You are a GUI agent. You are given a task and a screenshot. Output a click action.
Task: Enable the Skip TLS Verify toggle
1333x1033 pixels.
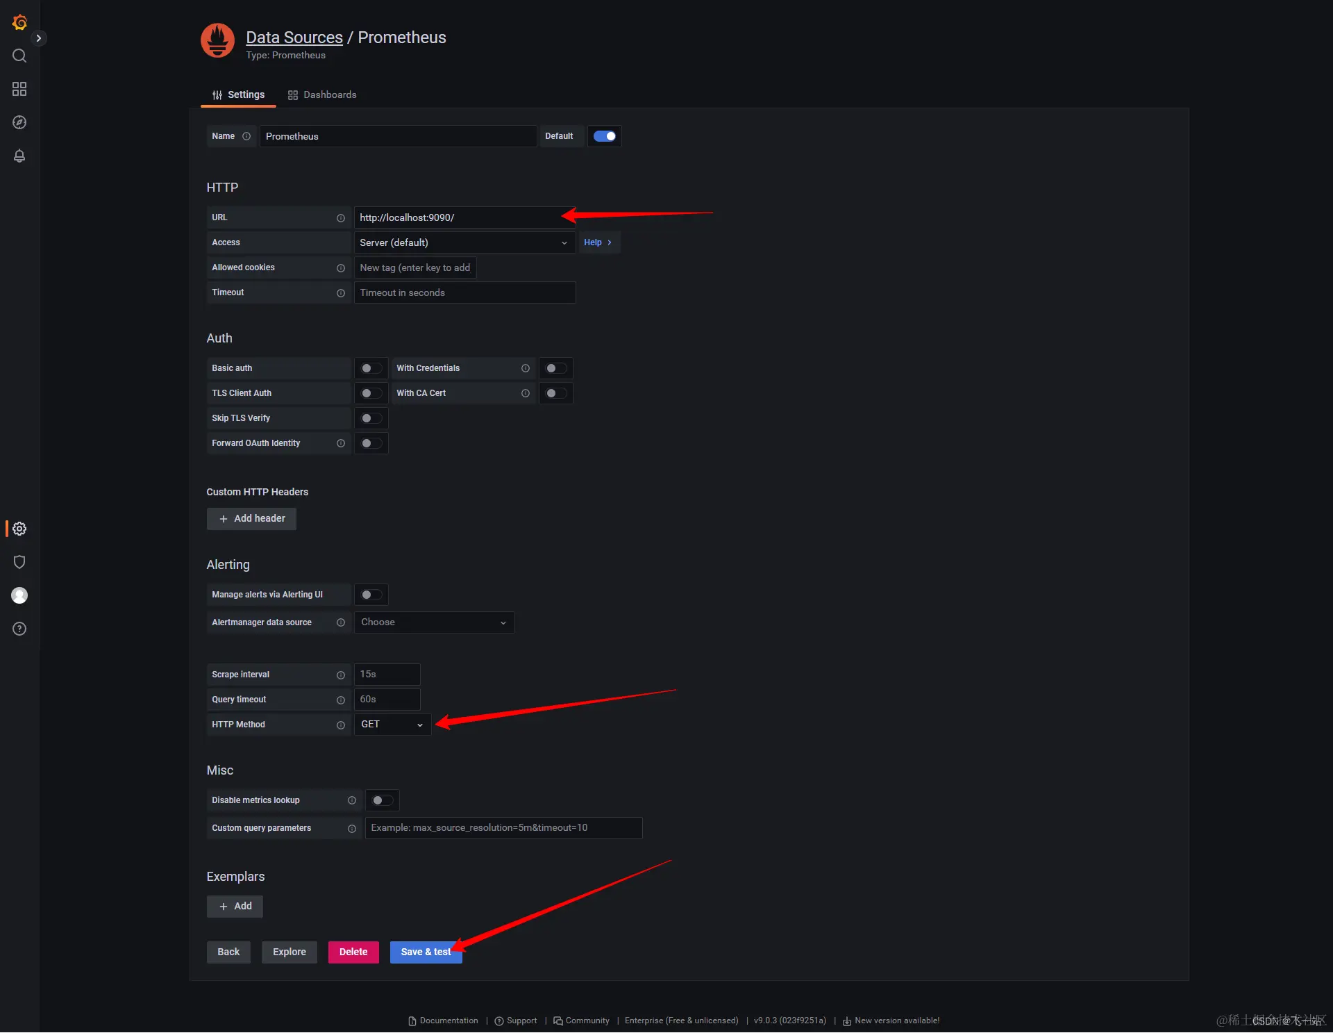click(x=371, y=418)
